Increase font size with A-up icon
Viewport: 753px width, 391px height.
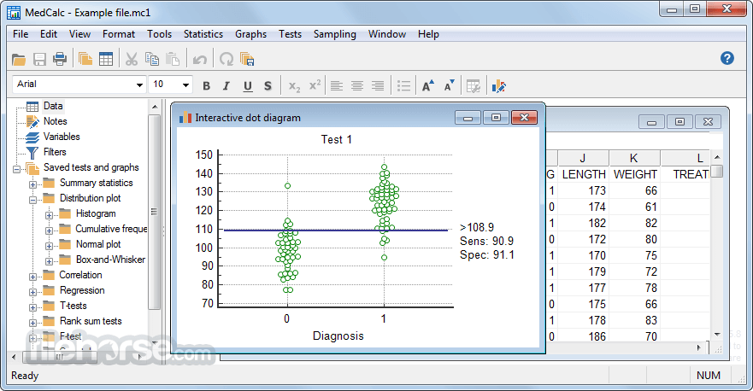click(x=427, y=86)
